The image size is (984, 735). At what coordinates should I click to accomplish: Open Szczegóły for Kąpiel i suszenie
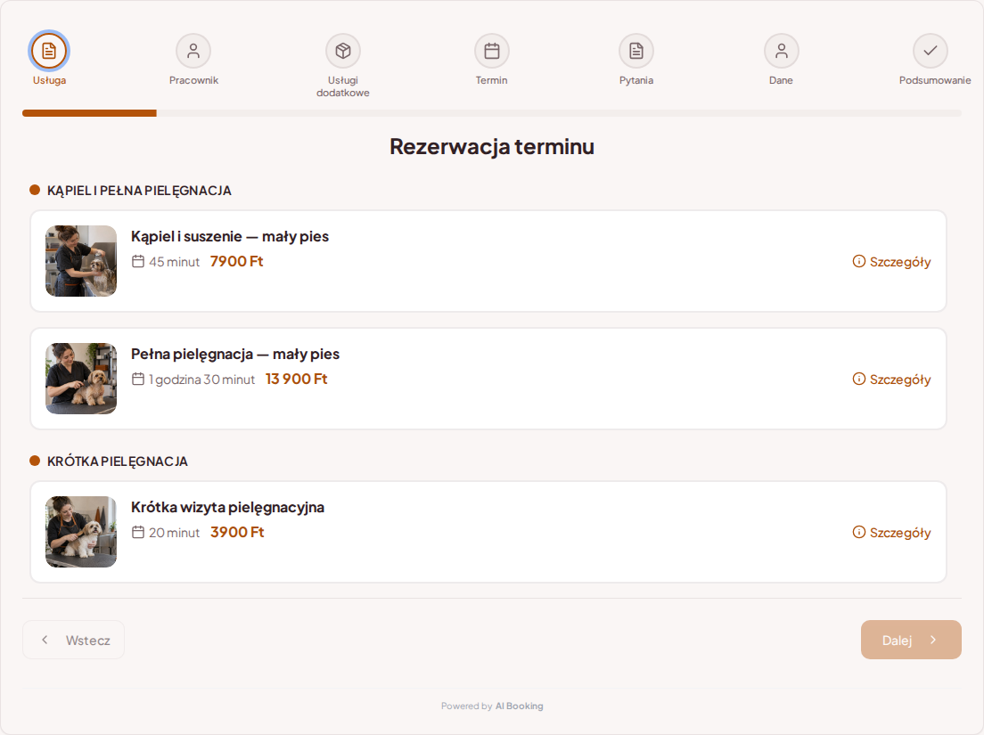coord(891,262)
